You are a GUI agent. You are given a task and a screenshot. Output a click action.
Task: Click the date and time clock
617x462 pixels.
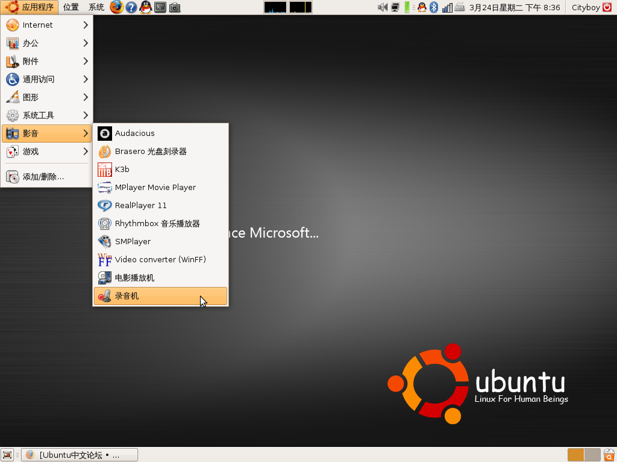tap(515, 7)
